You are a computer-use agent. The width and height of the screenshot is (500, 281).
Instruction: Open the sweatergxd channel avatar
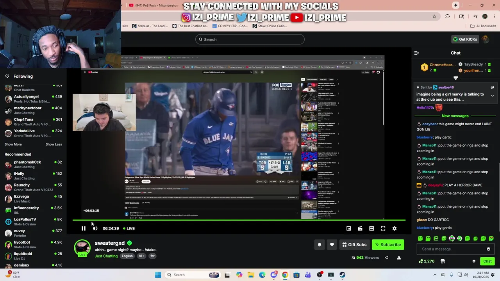[82, 248]
